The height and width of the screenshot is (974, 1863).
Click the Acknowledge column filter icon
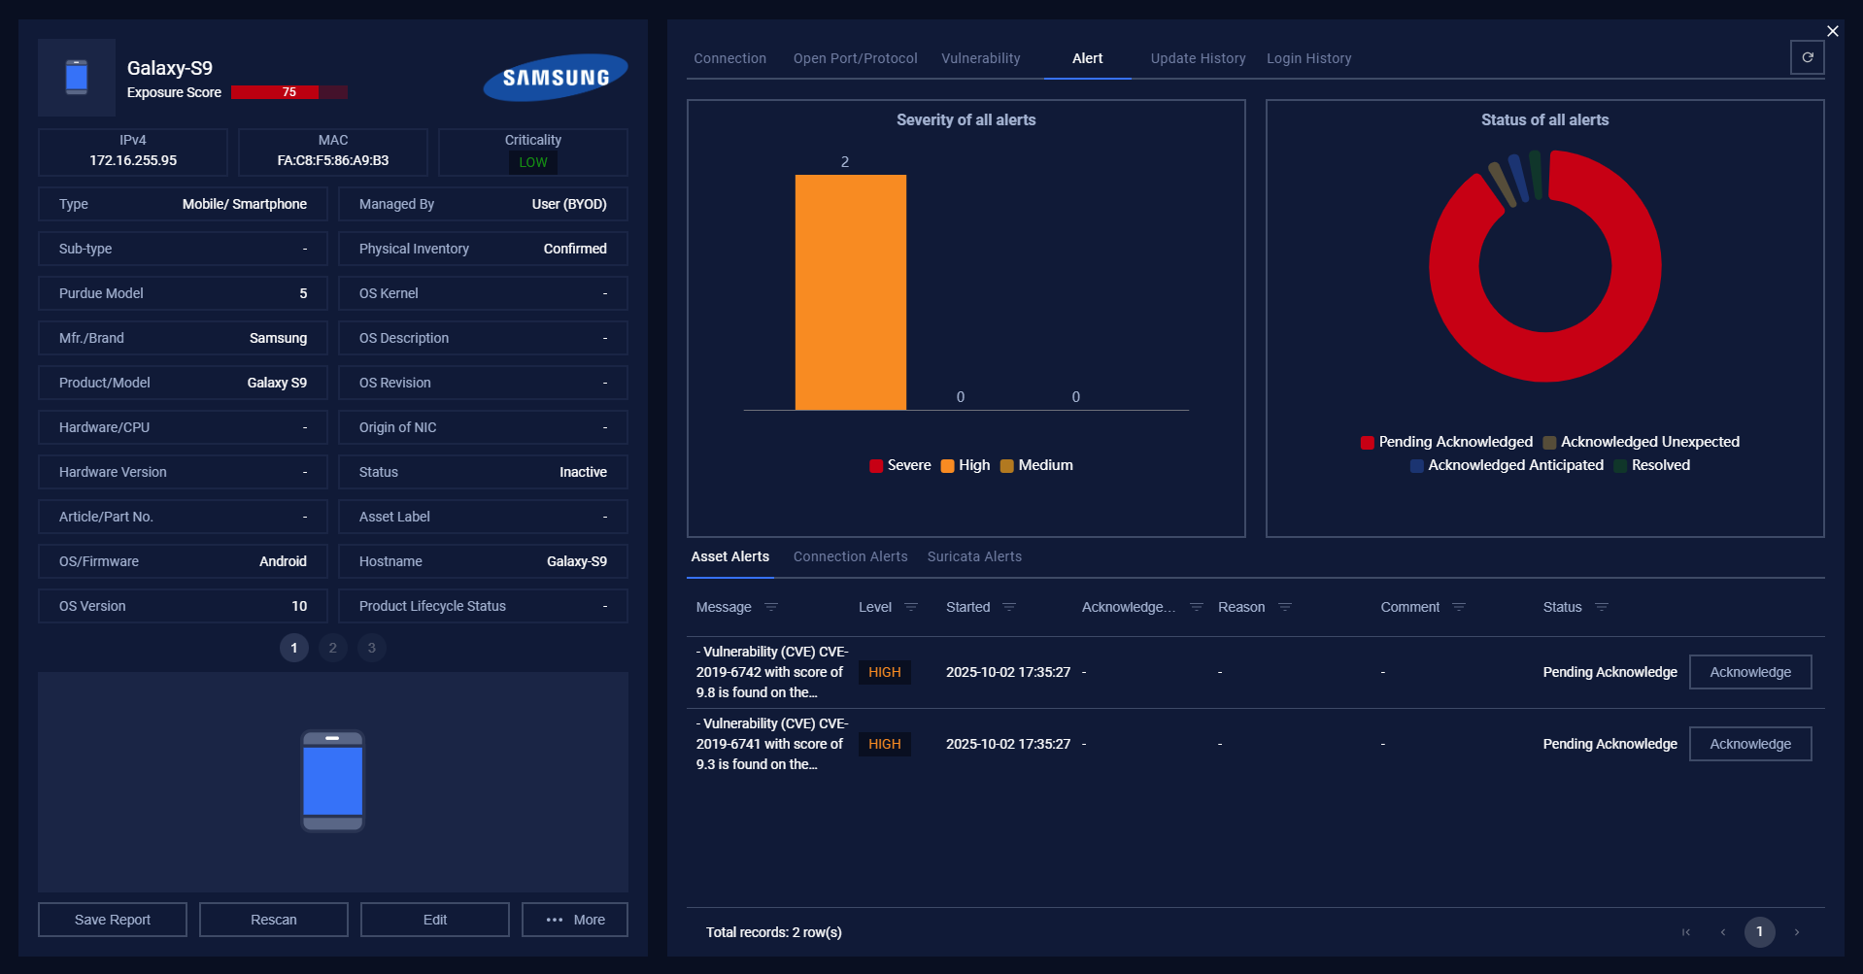point(1197,607)
